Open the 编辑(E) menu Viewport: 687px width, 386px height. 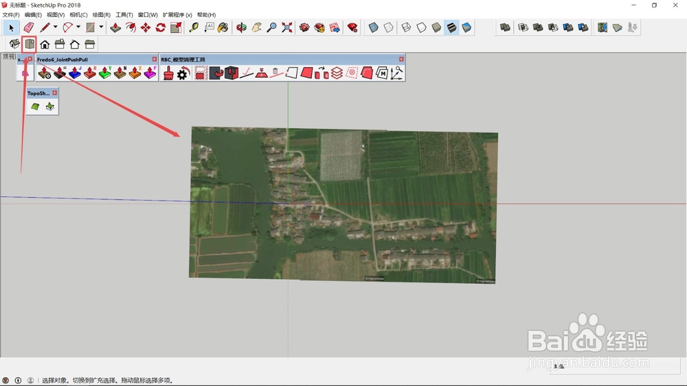(33, 15)
